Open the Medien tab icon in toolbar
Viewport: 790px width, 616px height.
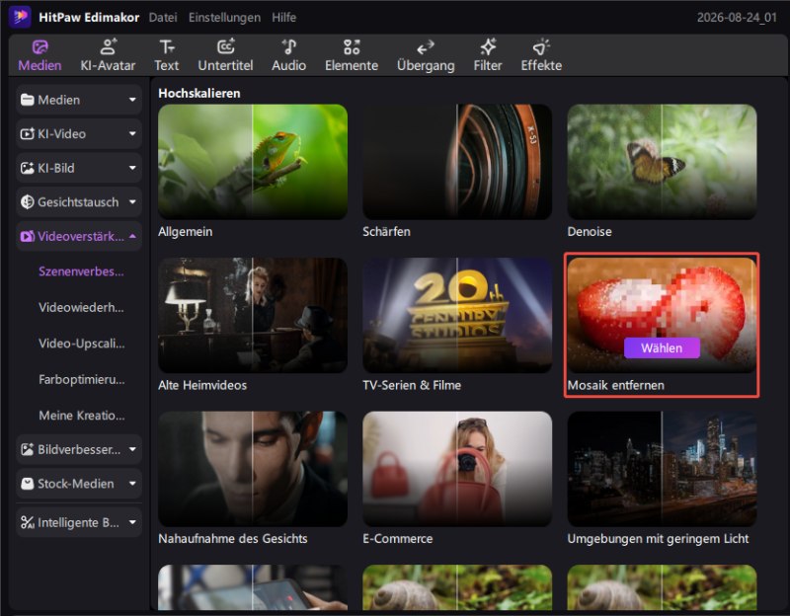(x=39, y=46)
